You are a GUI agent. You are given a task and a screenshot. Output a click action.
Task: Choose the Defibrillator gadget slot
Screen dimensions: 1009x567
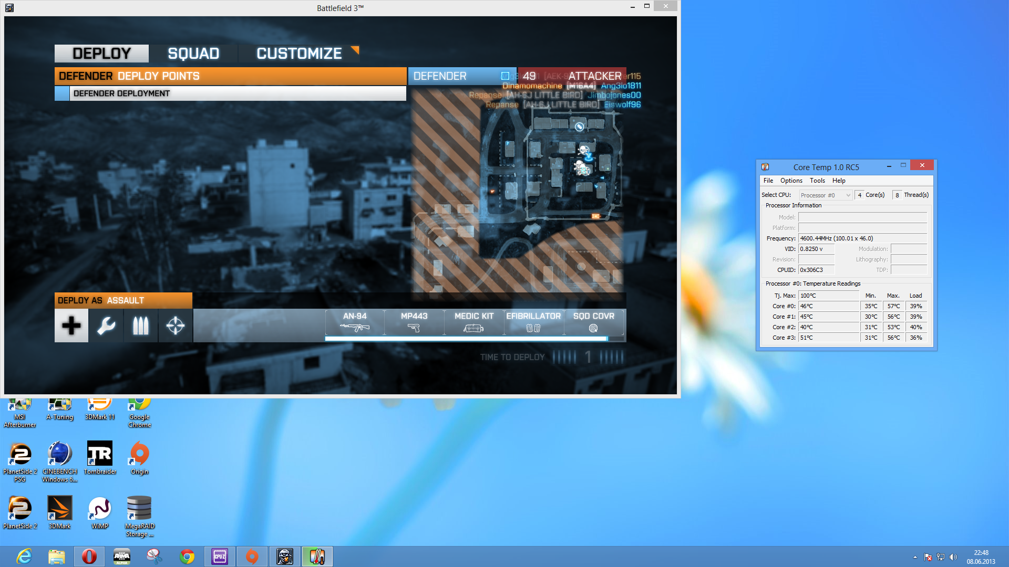pos(533,322)
